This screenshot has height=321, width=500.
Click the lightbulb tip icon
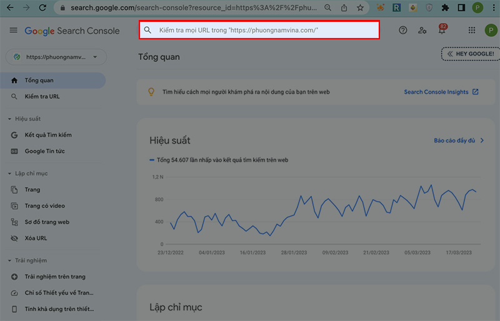[151, 92]
